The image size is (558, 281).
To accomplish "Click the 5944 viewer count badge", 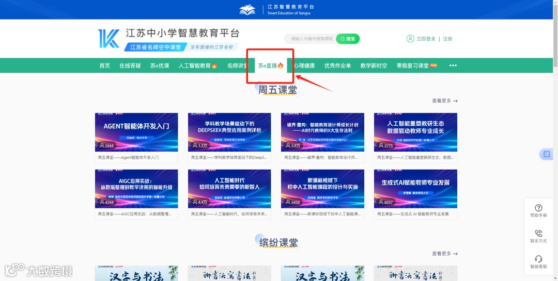I will tap(107, 145).
